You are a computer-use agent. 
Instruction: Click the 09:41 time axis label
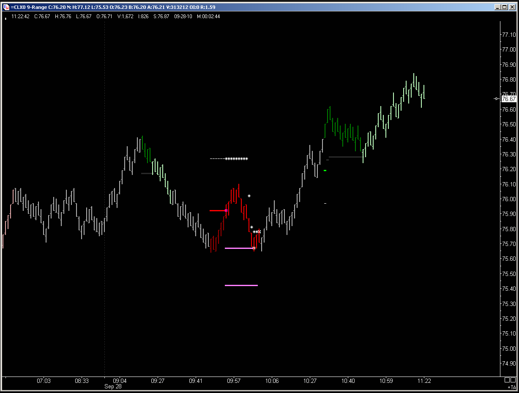(x=196, y=381)
